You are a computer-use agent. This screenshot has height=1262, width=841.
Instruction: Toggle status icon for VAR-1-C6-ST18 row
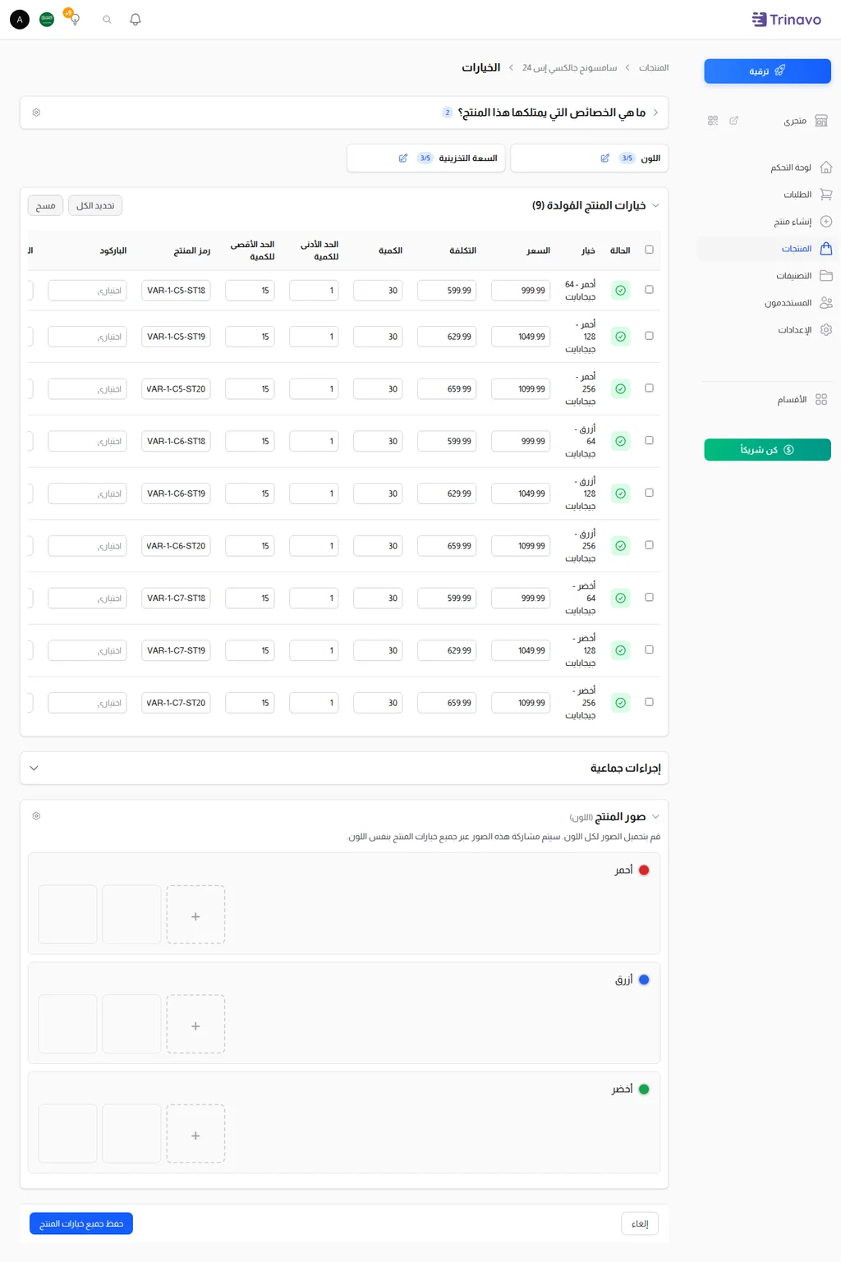621,442
